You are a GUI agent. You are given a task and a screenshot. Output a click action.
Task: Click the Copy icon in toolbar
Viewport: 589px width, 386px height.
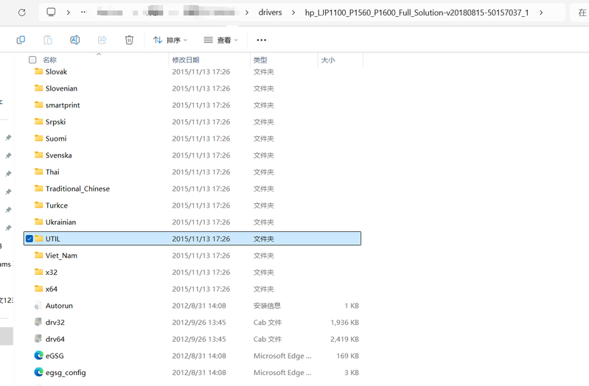point(21,40)
